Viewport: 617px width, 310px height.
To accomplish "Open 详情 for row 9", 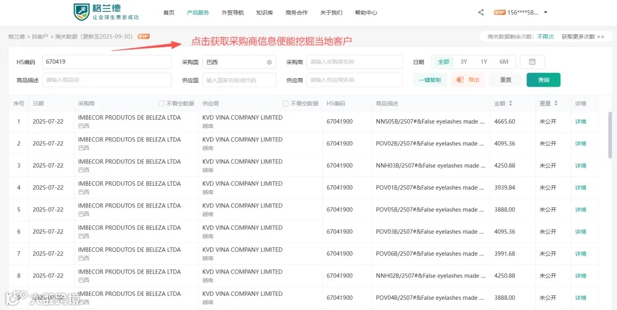I will tap(581, 298).
